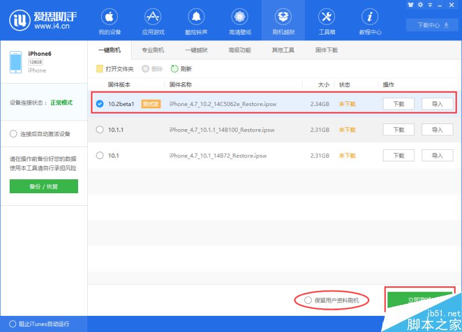The width and height of the screenshot is (462, 332).
Task: Click the 正常模式 connection status text
Action: pyautogui.click(x=61, y=103)
